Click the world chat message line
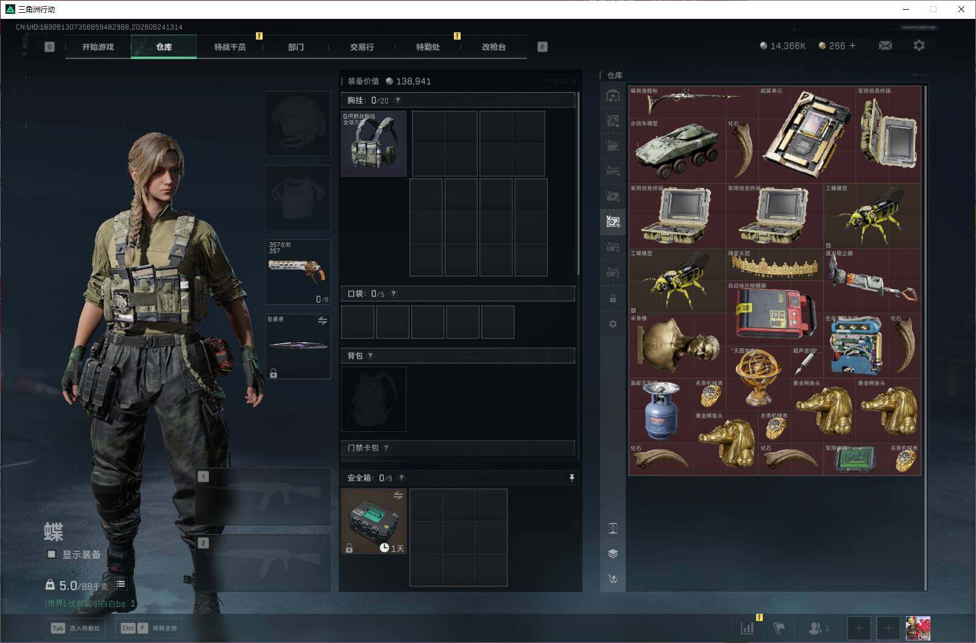Viewport: 976px width, 643px height. (90, 603)
